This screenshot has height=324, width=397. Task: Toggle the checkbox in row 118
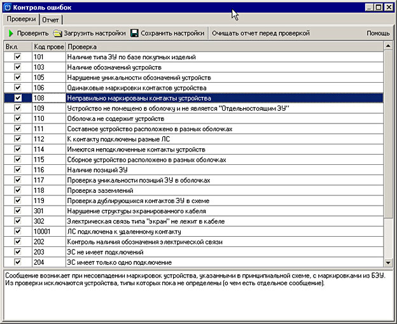click(x=18, y=190)
